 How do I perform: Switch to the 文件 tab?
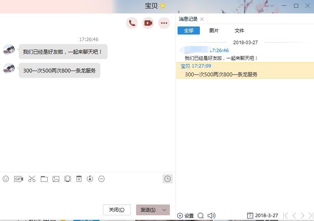pos(239,31)
